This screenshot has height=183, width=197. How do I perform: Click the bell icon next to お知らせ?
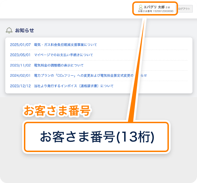point(9,30)
